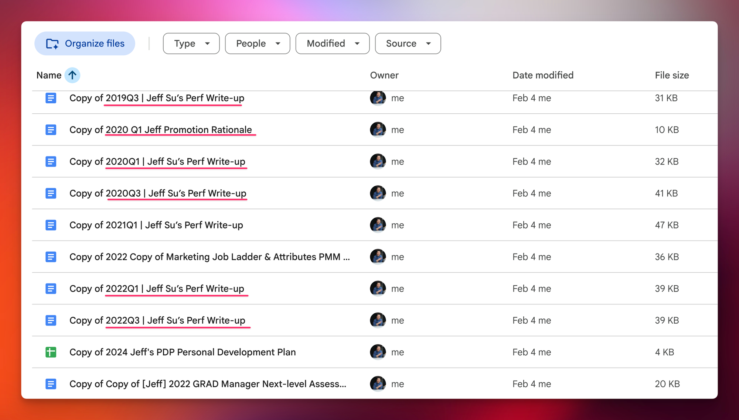
Task: Click owner avatar on 2022Q3 Perf Write-up row
Action: (x=378, y=320)
